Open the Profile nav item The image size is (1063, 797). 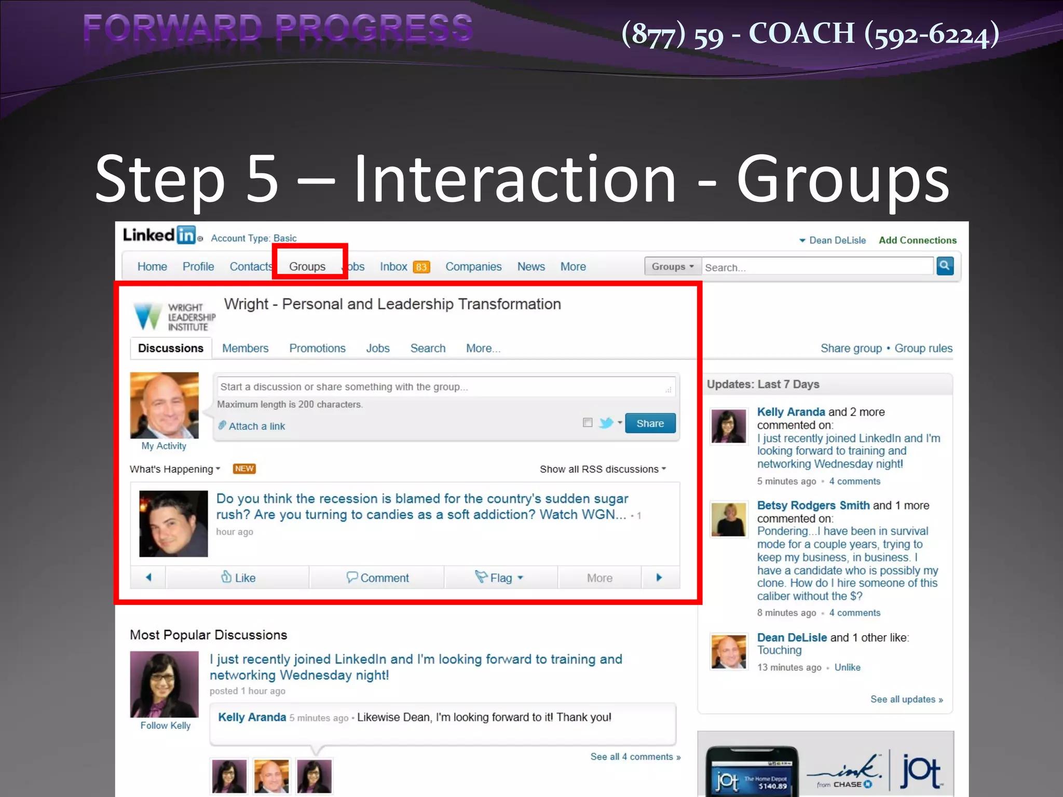[x=198, y=266]
